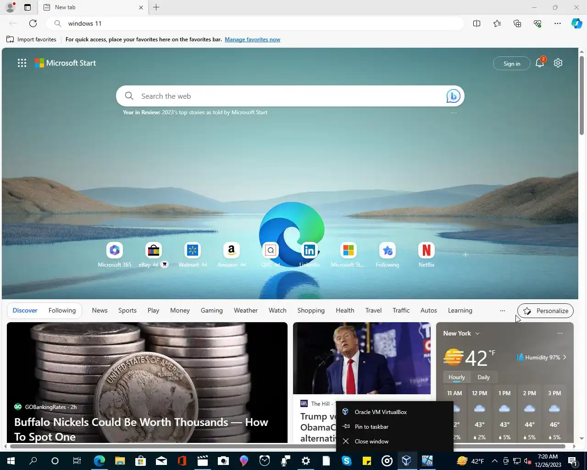Click the Search the web field
Image resolution: width=587 pixels, height=470 pixels.
tap(290, 96)
